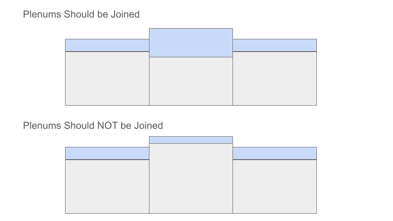
Task: Select the tall center blue plenum in top diagram
Action: 191,43
